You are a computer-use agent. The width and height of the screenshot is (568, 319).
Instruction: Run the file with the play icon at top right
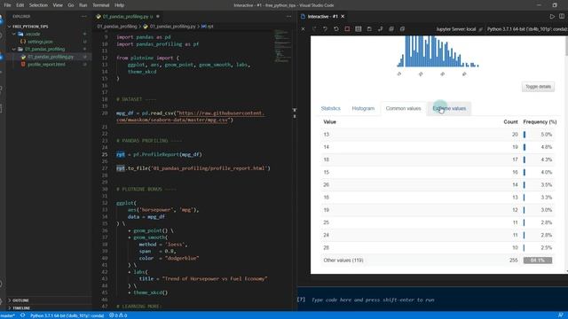pyautogui.click(x=552, y=16)
